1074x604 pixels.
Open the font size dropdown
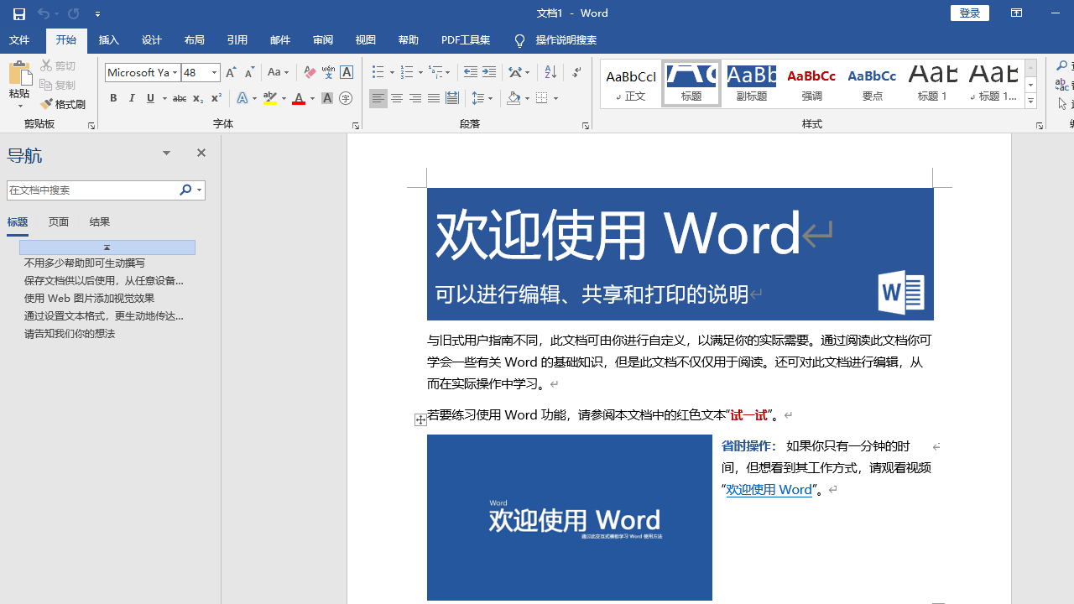(212, 72)
